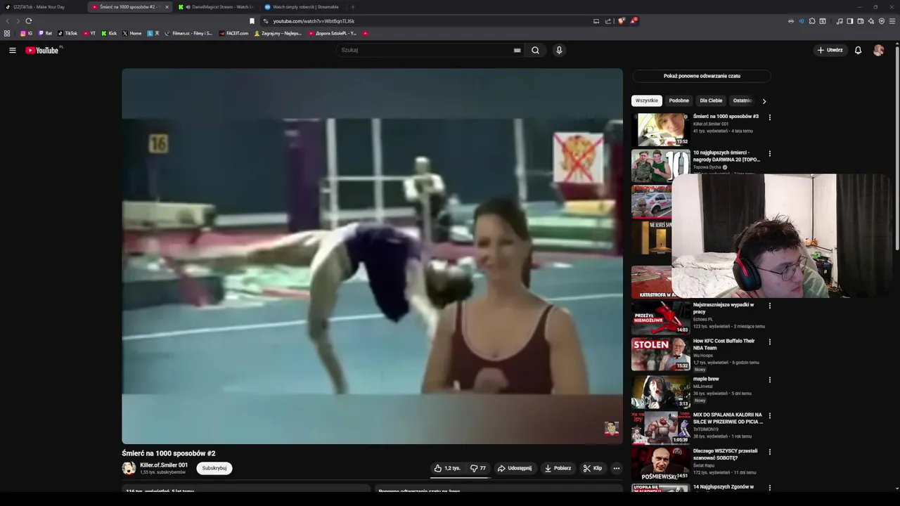Start voice search with the microphone

coord(559,50)
